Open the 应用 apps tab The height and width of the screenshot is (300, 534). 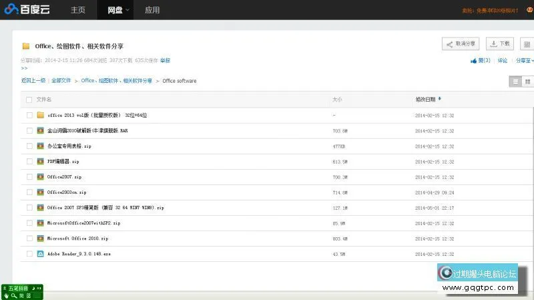point(152,10)
